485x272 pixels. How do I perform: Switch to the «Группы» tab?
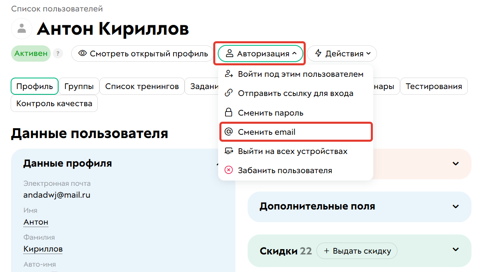click(x=79, y=86)
